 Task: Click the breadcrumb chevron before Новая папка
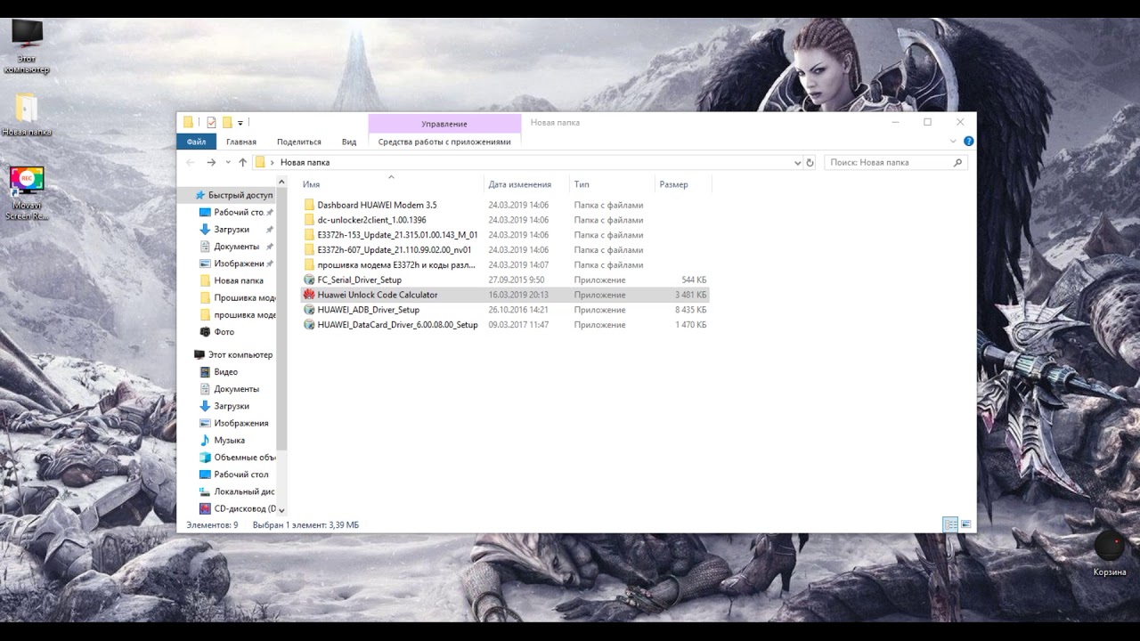(273, 163)
